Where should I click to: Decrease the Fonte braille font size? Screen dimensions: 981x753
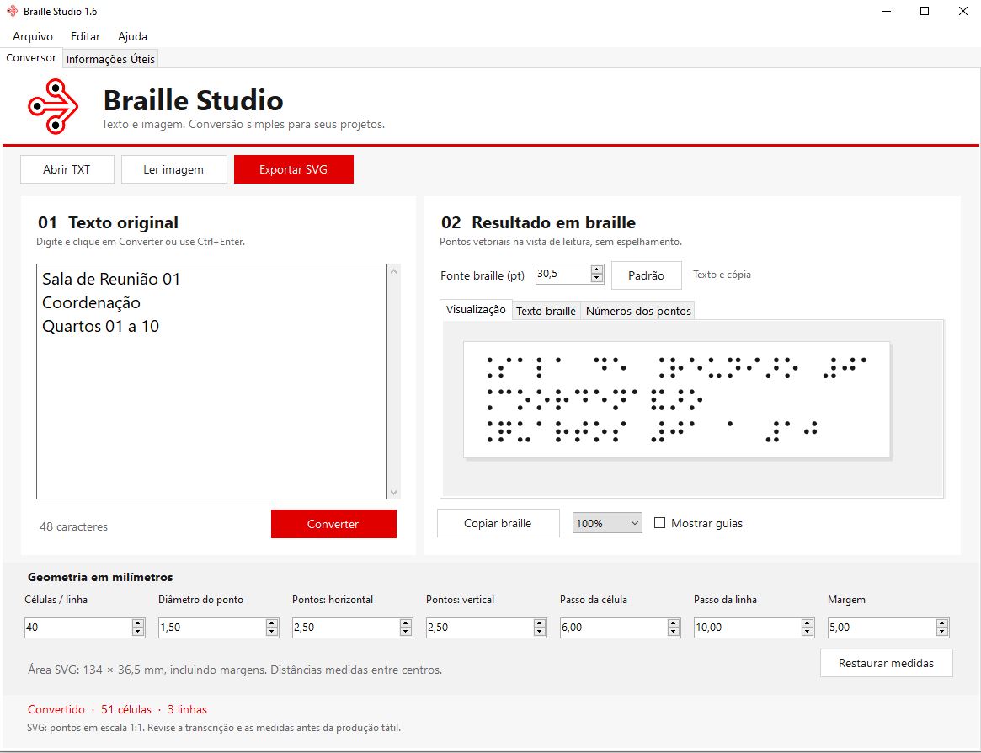[597, 279]
